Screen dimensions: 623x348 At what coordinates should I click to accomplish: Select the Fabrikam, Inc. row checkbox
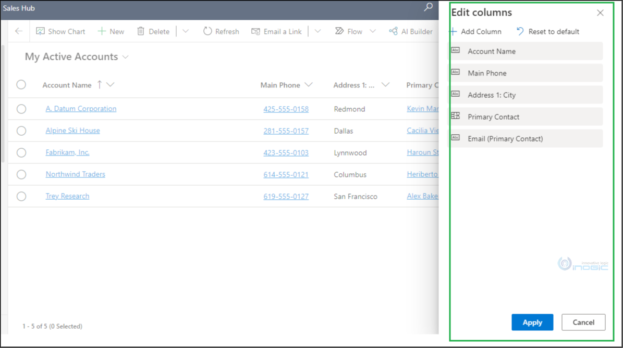(21, 152)
